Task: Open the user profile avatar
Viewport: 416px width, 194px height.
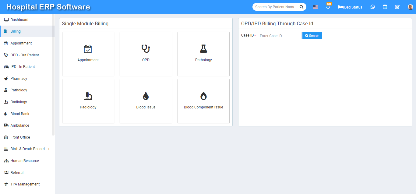Action: coord(410,7)
